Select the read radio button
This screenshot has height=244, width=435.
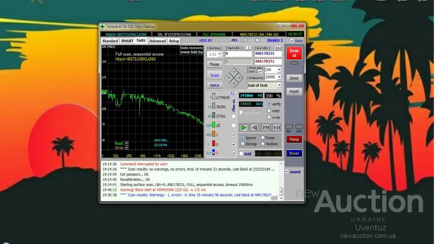(269, 111)
